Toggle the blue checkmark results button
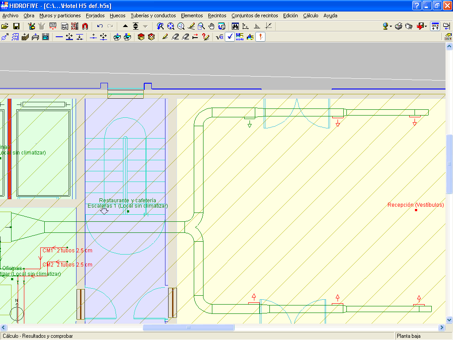 [230, 37]
